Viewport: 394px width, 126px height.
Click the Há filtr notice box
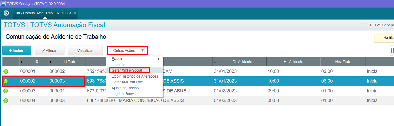(x=384, y=38)
